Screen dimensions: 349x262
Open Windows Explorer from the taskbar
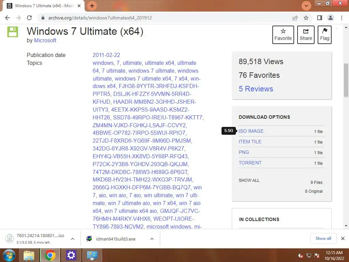29,255
